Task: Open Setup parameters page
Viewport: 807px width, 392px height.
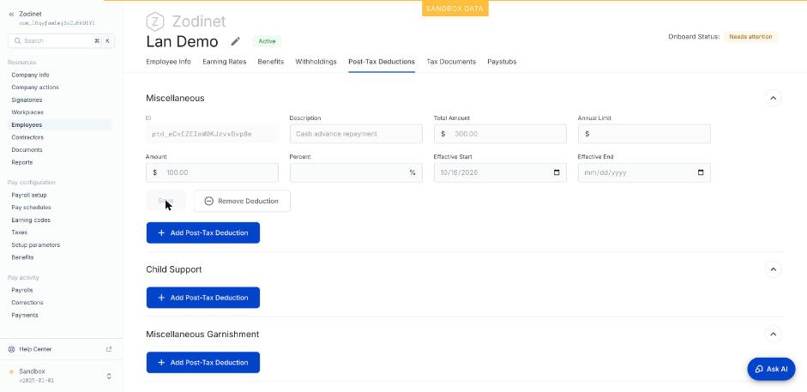Action: [35, 244]
